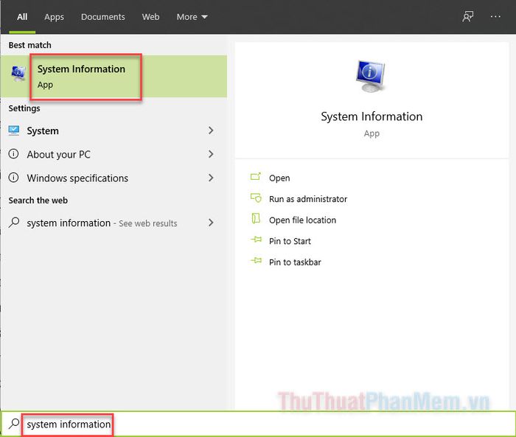This screenshot has height=437, width=516.
Task: Choose Run as administrator
Action: (x=308, y=199)
